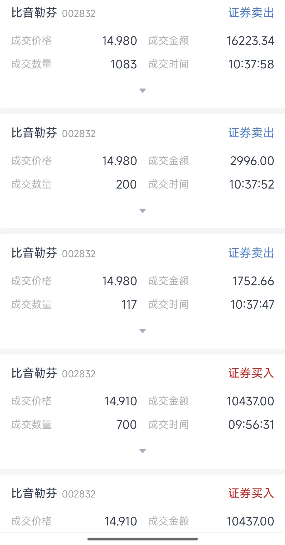Tap the 证券卖出 label on the 16223.34 trade
The height and width of the screenshot is (545, 285).
coord(251,13)
